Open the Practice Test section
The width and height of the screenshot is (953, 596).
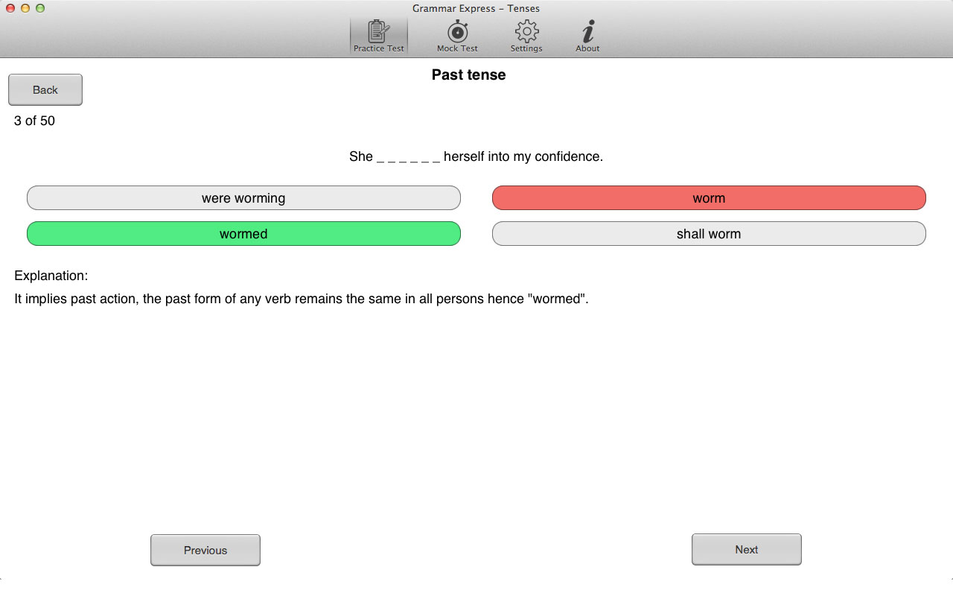[378, 36]
